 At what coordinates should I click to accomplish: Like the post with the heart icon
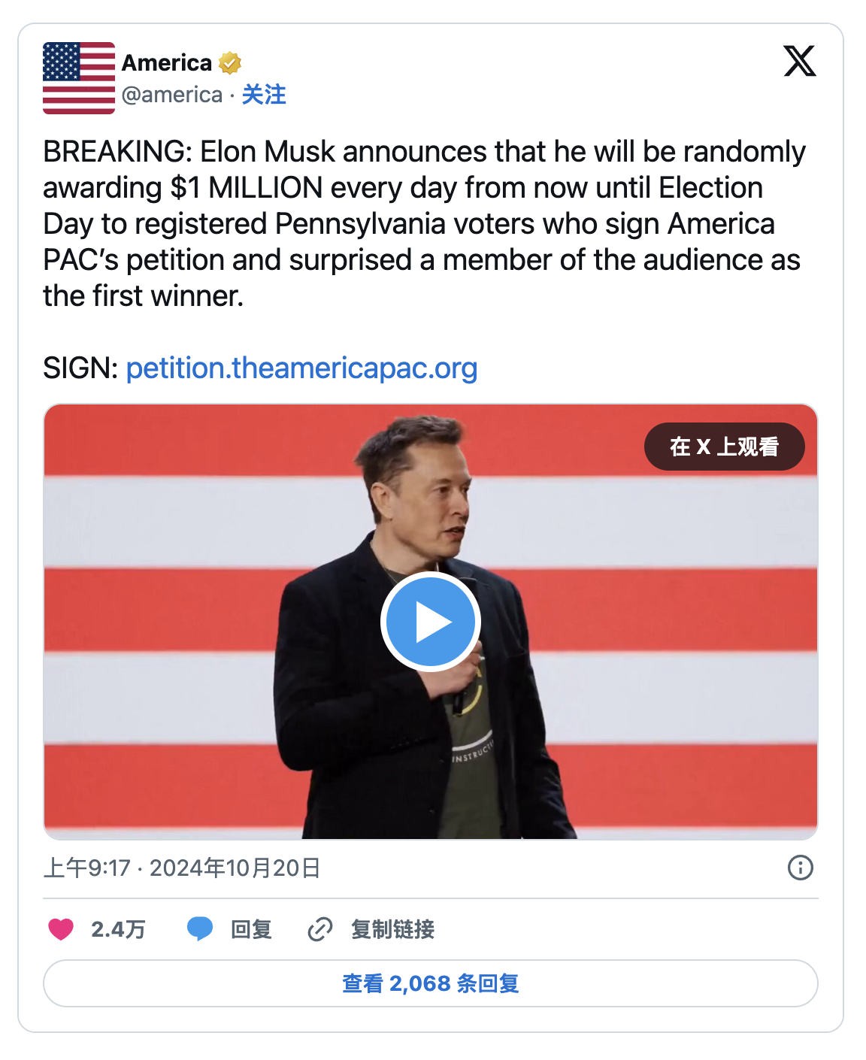point(61,929)
